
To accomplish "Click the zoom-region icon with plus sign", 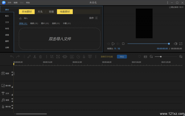I will pyautogui.click(x=58, y=56).
